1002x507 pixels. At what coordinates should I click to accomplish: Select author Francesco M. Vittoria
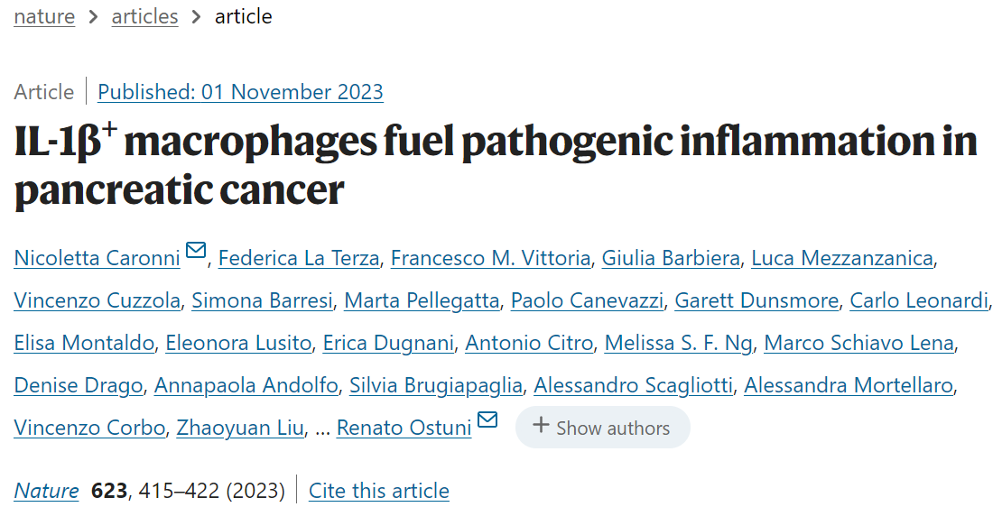click(491, 258)
